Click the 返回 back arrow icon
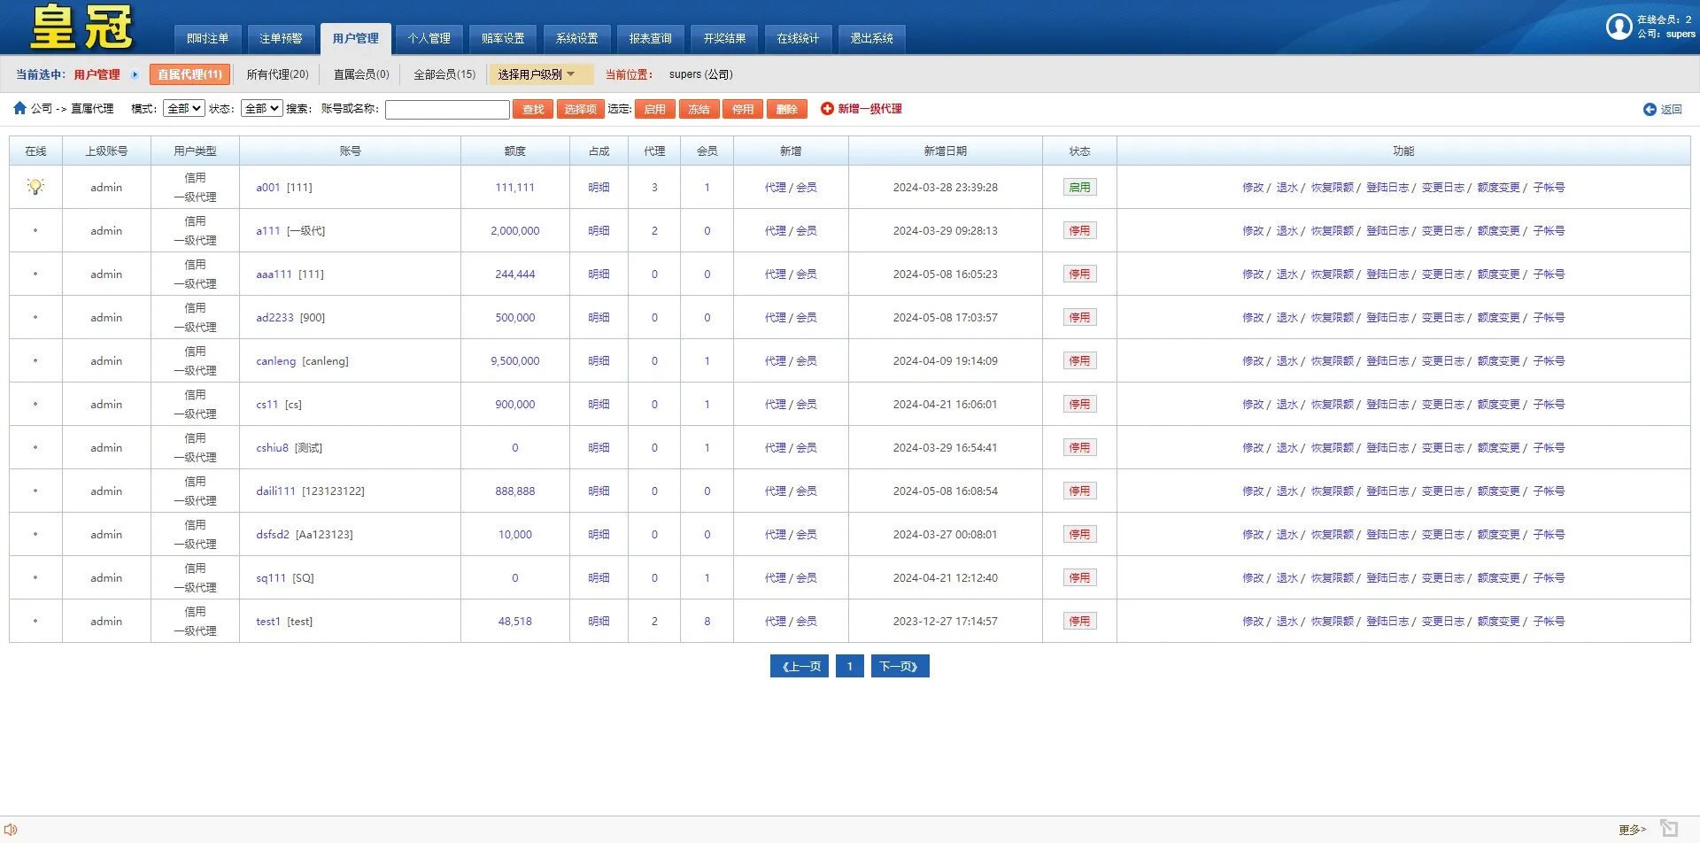 (x=1650, y=109)
